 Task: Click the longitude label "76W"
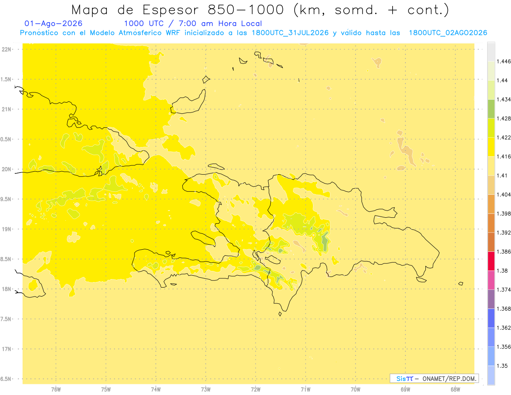pyautogui.click(x=56, y=389)
